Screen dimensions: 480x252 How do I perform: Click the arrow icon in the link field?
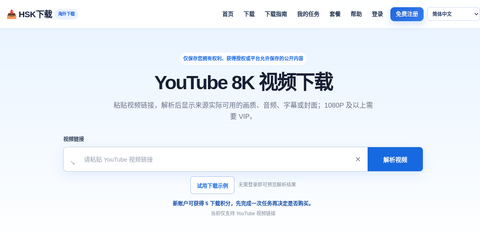[73, 163]
